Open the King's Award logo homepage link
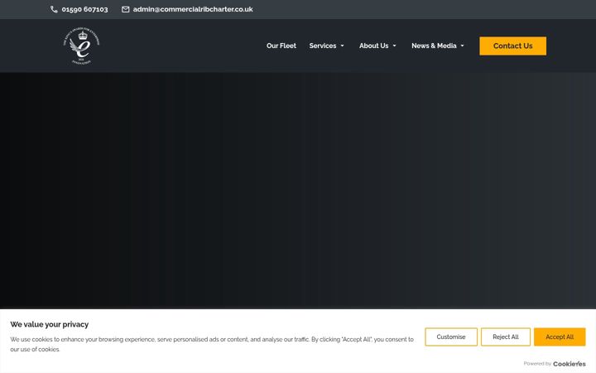This screenshot has height=373, width=596. pos(81,46)
